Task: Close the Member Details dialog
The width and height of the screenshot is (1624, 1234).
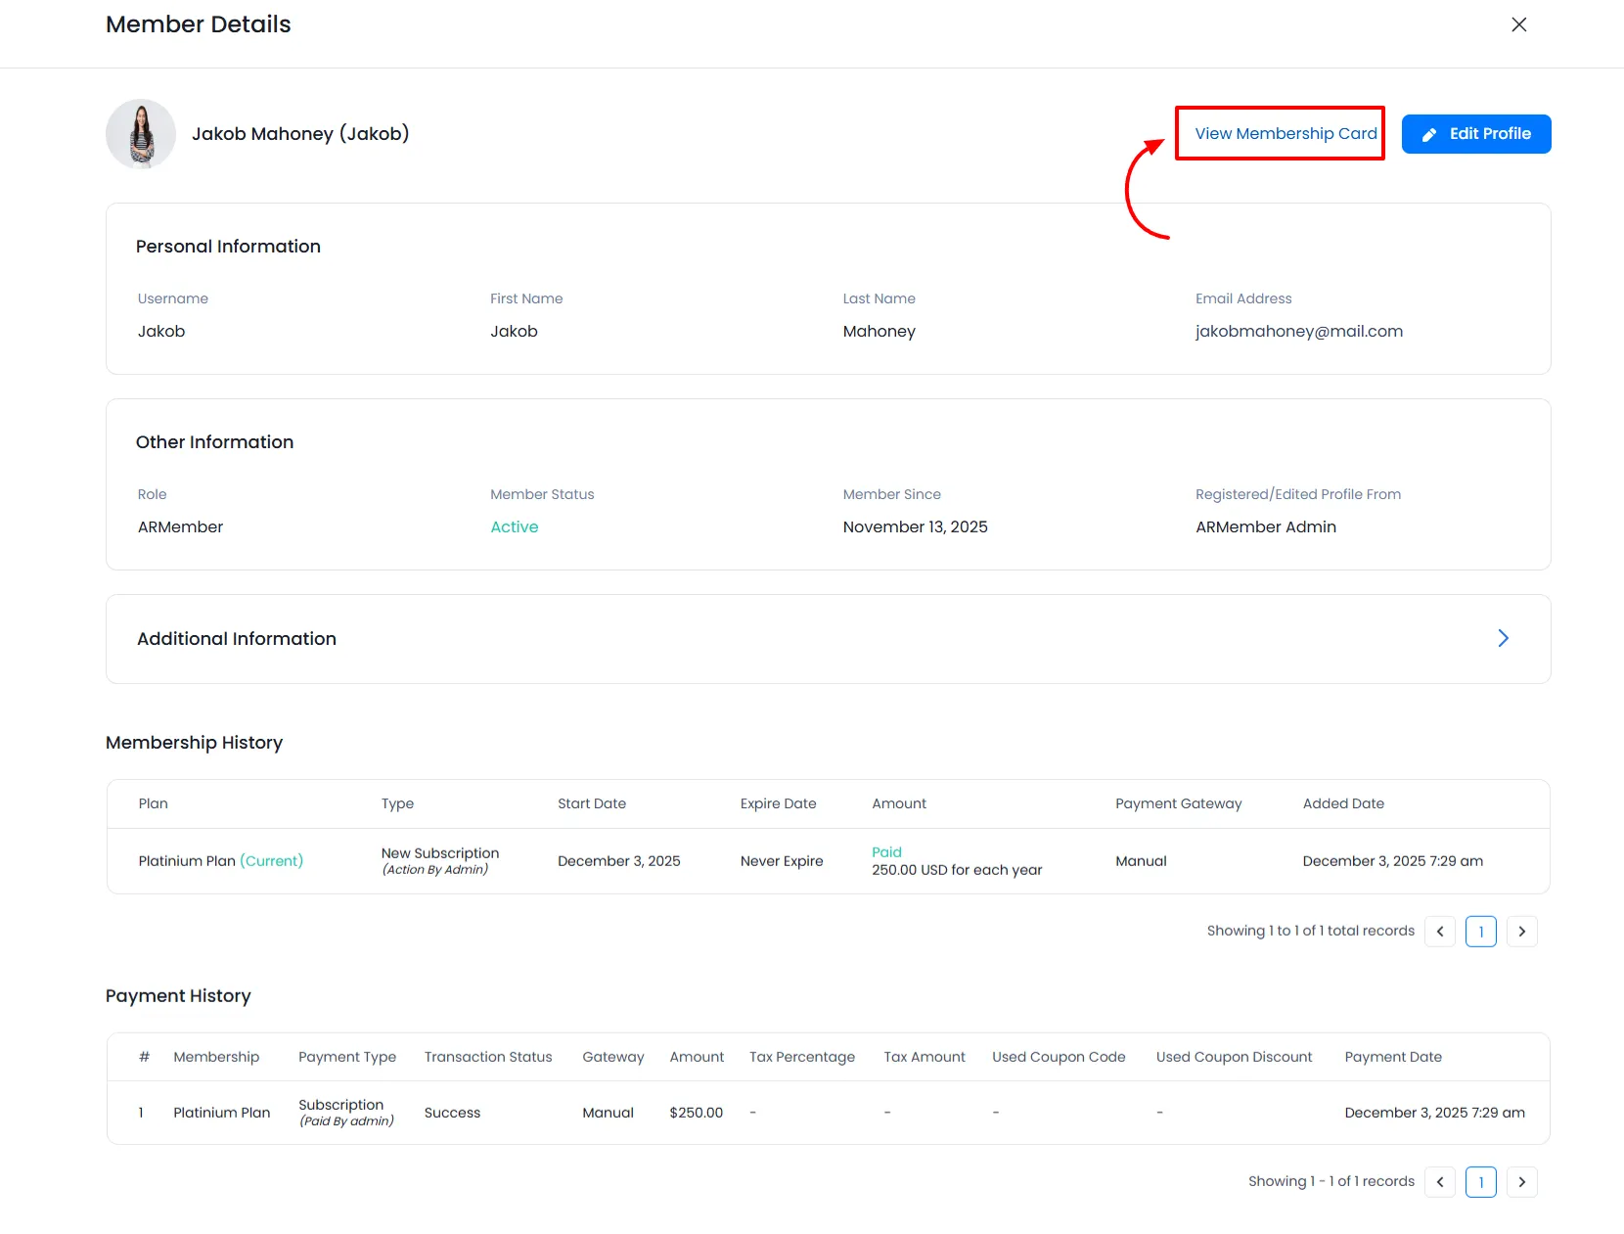Action: 1518,24
